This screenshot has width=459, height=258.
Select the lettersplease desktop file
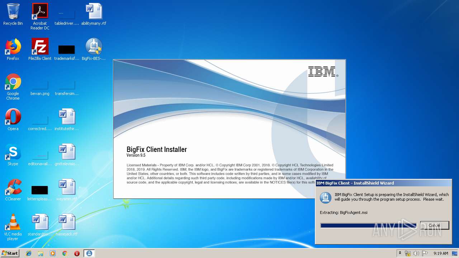coord(40,193)
